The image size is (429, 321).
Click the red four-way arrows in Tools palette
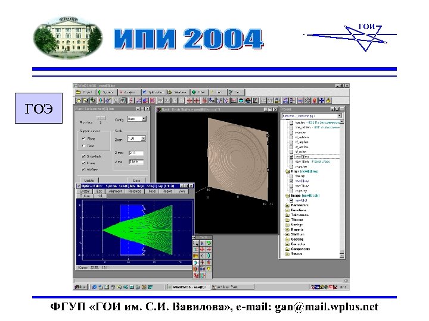[x=202, y=250]
